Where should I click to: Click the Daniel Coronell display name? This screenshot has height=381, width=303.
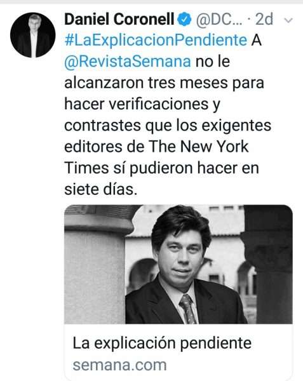pyautogui.click(x=119, y=19)
